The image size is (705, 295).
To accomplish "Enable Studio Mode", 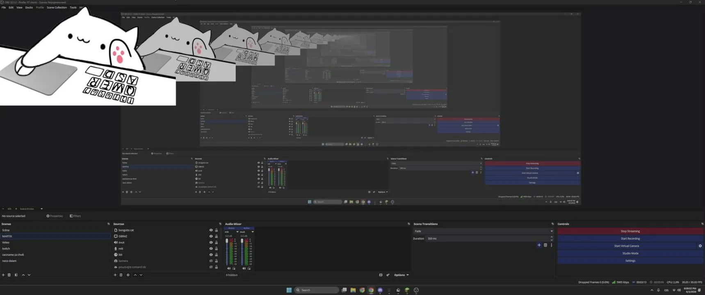I will 630,253.
